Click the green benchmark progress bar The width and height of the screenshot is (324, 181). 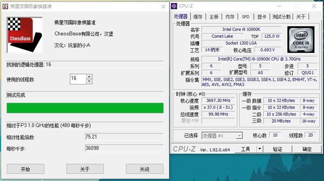(85, 108)
